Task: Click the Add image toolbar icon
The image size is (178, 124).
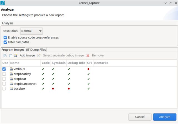Action: point(16,56)
